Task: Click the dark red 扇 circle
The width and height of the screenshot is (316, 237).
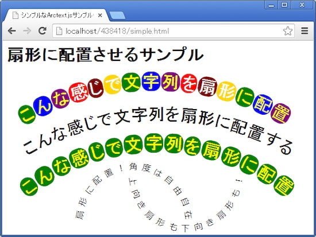Action: click(x=207, y=87)
